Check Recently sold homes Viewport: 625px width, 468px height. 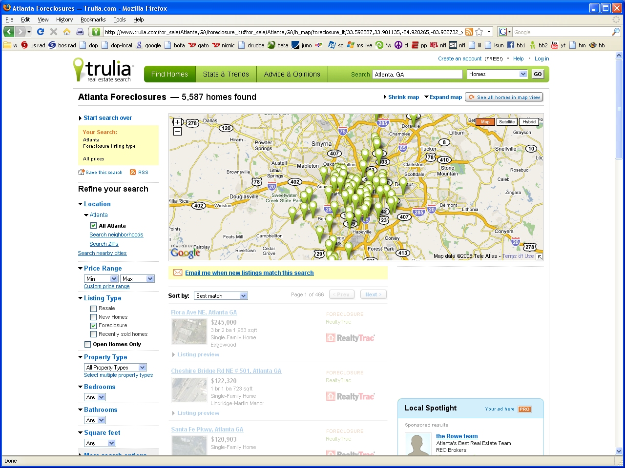coord(93,334)
